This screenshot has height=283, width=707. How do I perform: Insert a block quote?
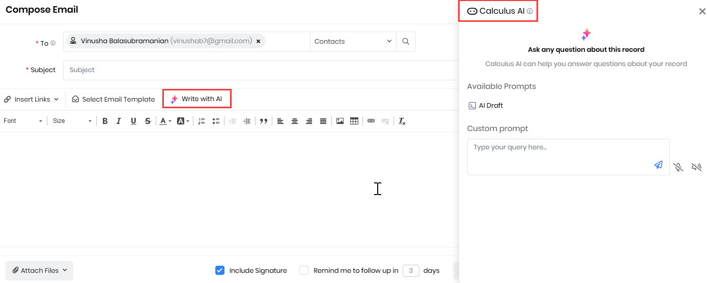click(x=263, y=121)
